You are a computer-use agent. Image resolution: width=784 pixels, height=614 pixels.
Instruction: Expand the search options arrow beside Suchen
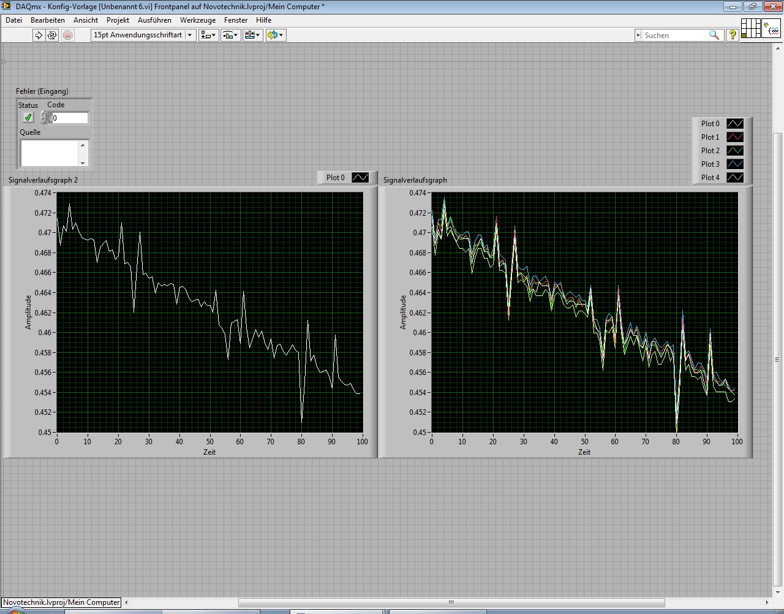point(639,35)
